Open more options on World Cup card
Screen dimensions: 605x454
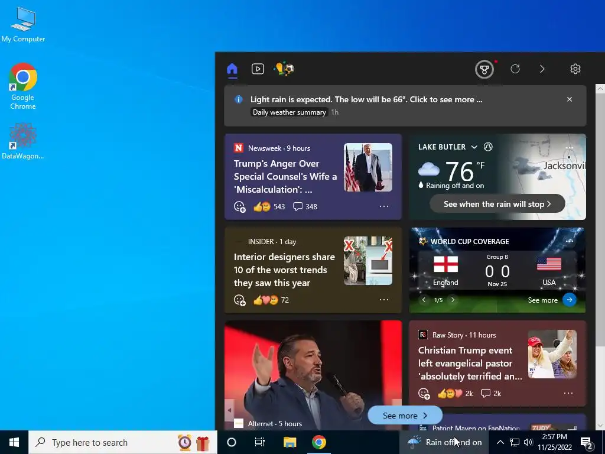(x=570, y=241)
